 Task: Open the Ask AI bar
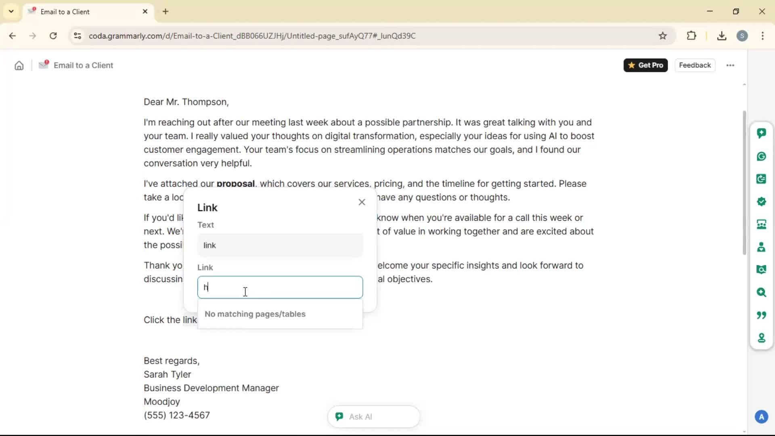tap(373, 417)
